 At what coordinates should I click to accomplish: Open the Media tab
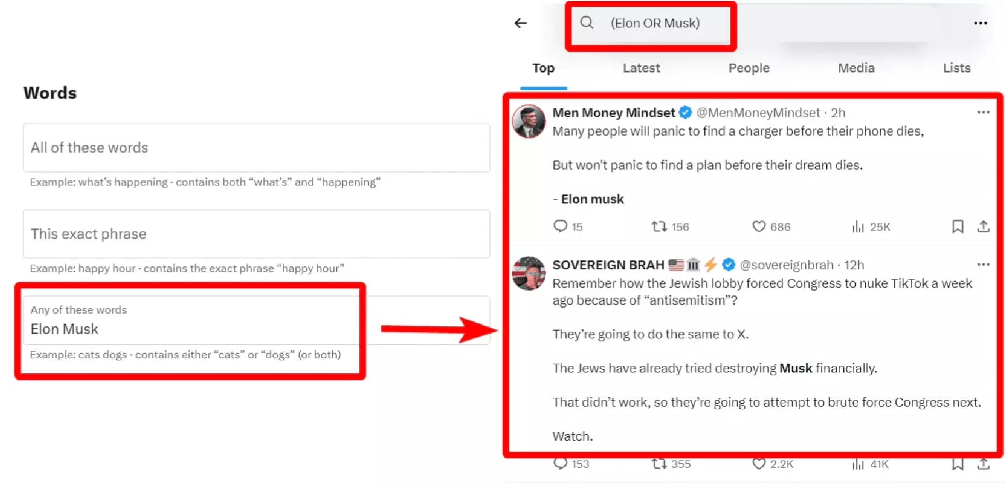point(856,68)
